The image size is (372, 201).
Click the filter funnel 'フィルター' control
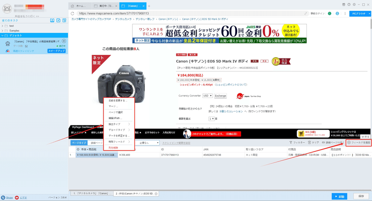(x=297, y=143)
